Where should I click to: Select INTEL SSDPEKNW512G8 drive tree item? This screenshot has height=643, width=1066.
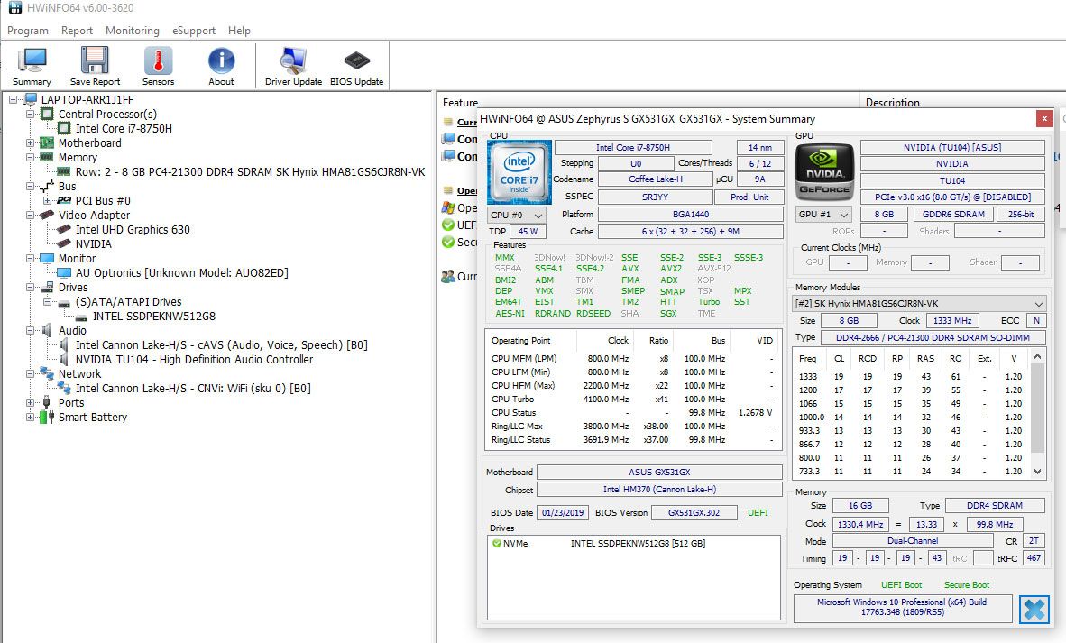click(153, 316)
